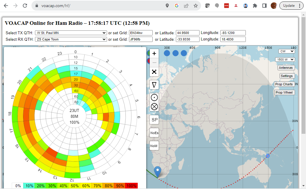Toggle the sun/day terminator icon
The width and height of the screenshot is (306, 189).
tap(154, 97)
